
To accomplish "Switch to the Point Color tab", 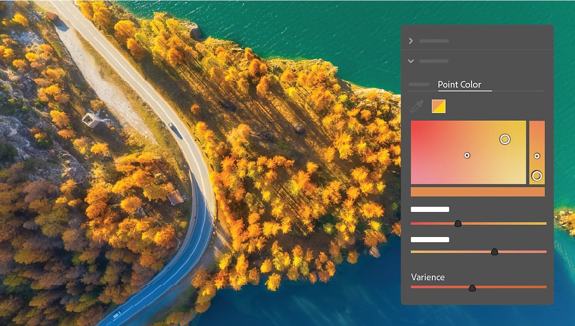I will (x=458, y=84).
